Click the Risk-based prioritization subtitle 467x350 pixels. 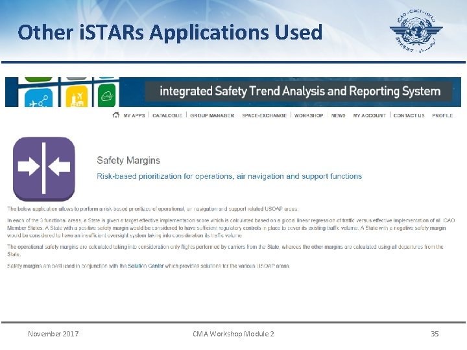230,176
